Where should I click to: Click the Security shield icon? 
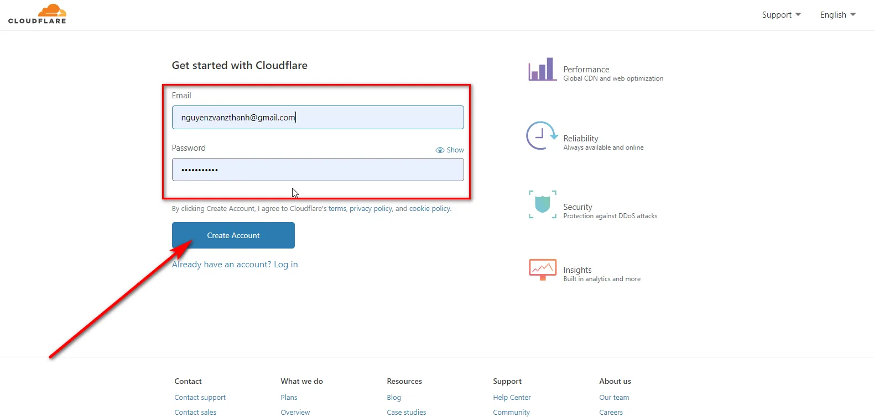pyautogui.click(x=542, y=204)
